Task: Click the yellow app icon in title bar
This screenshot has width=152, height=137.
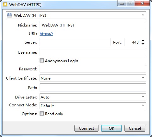Action: [x=5, y=4]
